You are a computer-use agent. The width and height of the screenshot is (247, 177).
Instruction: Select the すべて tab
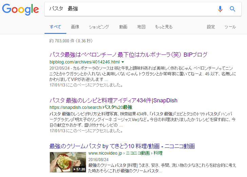[55, 27]
